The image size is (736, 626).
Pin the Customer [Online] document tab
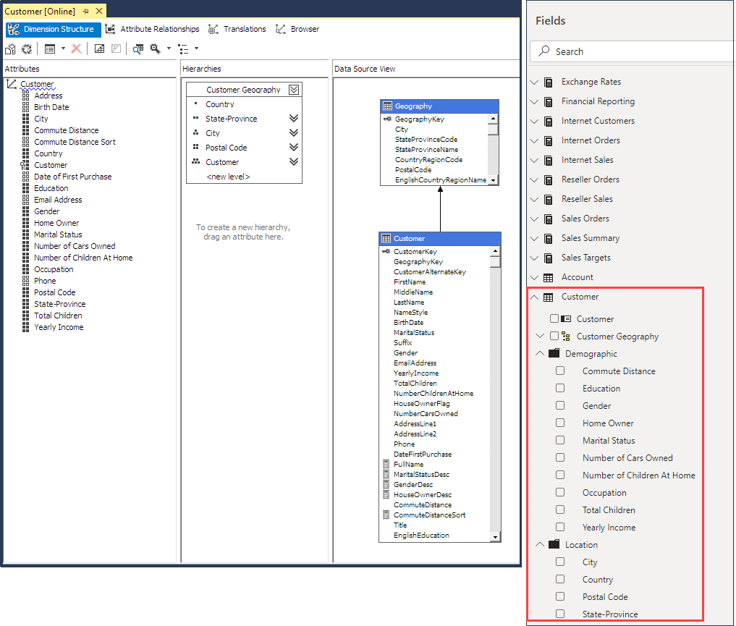click(x=85, y=12)
